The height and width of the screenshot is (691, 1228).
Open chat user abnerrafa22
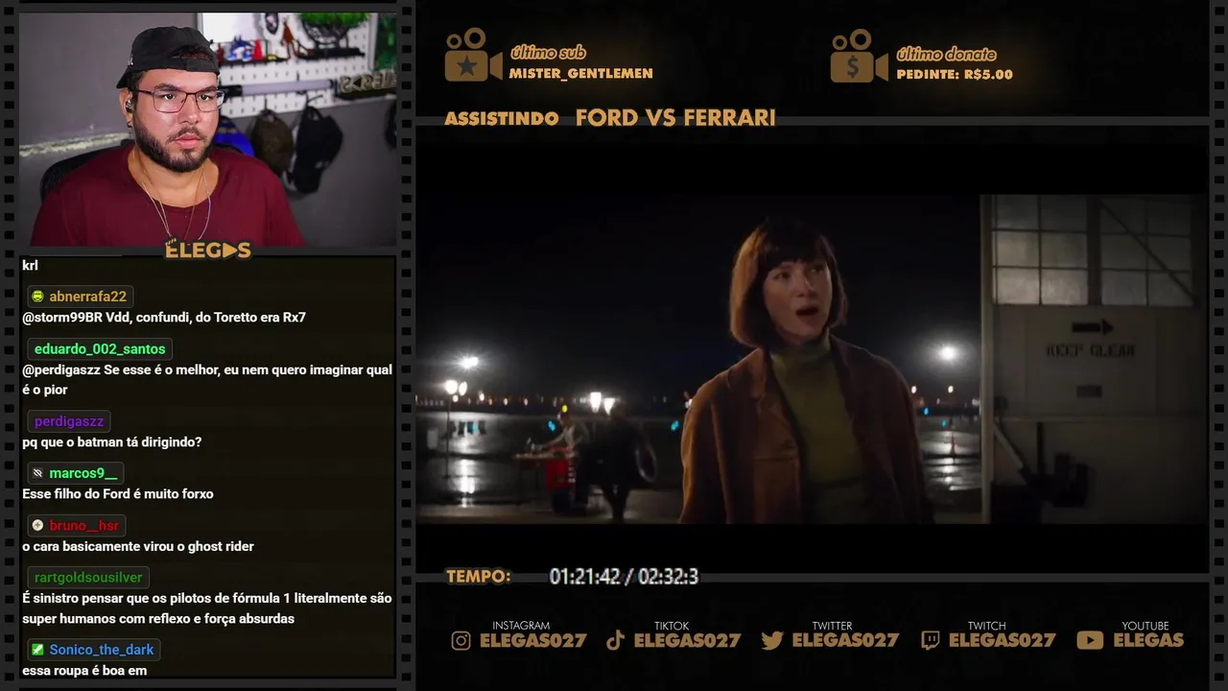[x=88, y=297]
